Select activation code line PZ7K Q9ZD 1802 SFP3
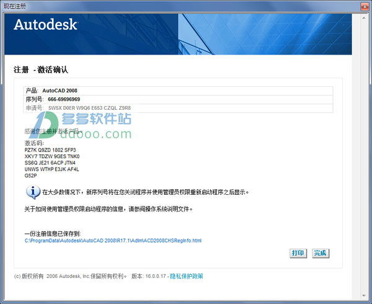 [50, 150]
